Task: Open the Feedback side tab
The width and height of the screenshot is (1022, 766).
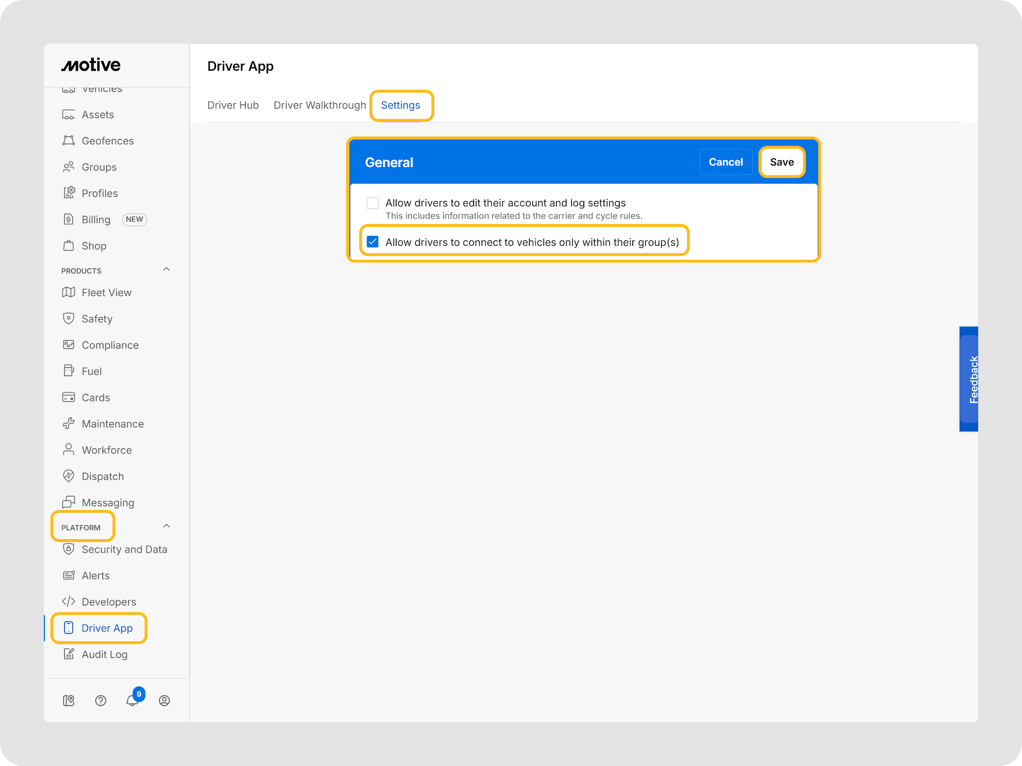Action: pos(969,379)
